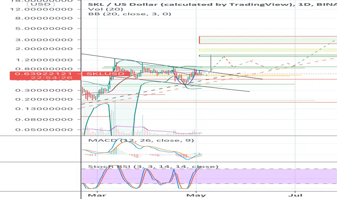Viewport: 337px width, 199px height.
Task: Select the yellow target zone near 2.0
Action: pyautogui.click(x=268, y=50)
